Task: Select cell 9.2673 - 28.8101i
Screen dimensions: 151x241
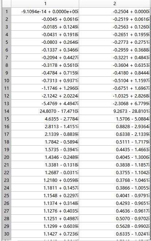Action: coord(115,111)
